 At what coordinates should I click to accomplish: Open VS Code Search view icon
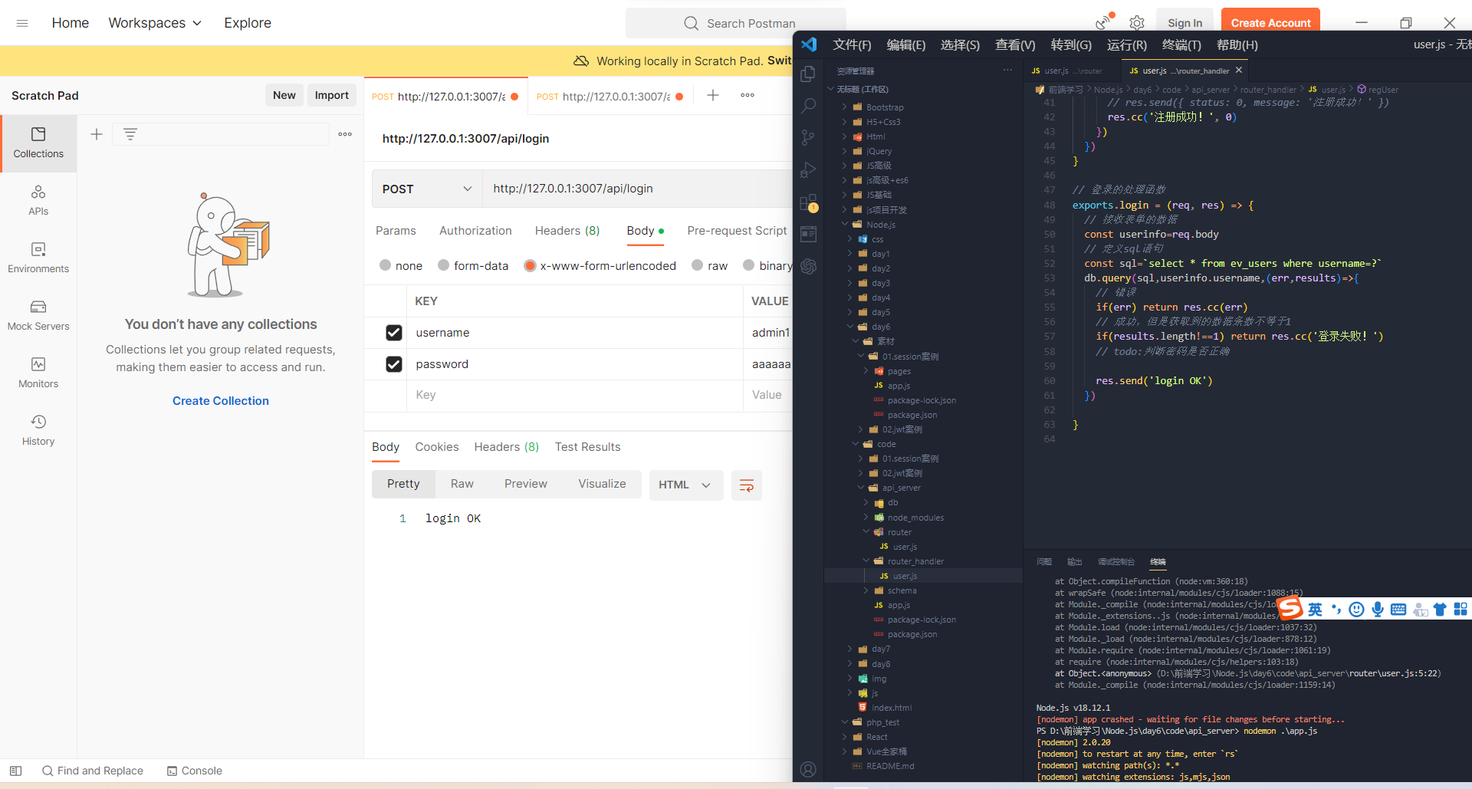pyautogui.click(x=808, y=106)
